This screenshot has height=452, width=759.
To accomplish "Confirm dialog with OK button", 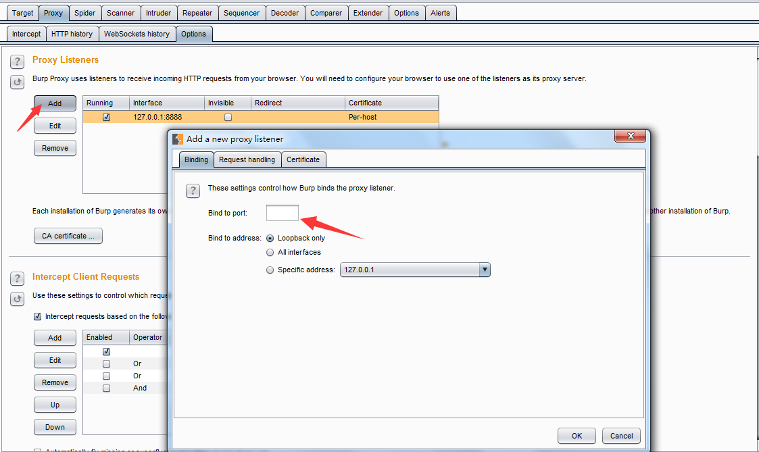I will point(577,436).
